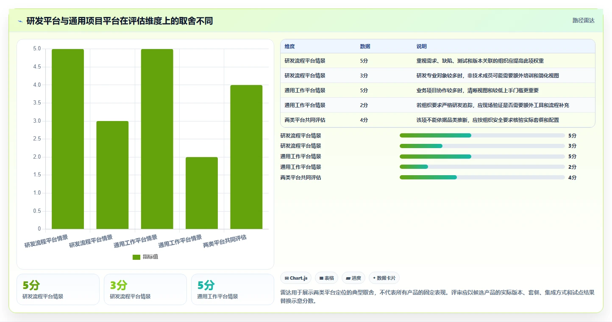Click the 3分 cell in the table
The width and height of the screenshot is (612, 322).
[364, 76]
